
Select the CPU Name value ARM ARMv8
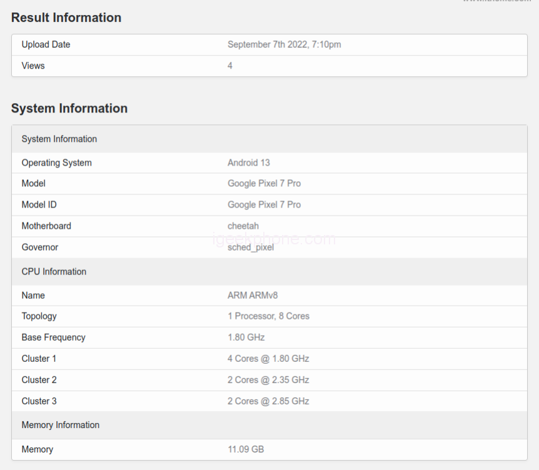tap(253, 295)
